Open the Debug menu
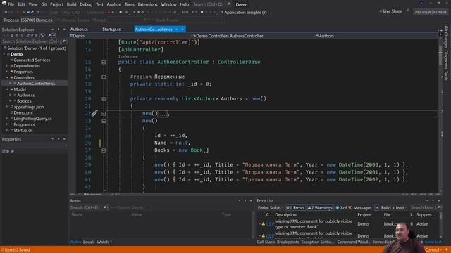The image size is (451, 253). [x=86, y=4]
